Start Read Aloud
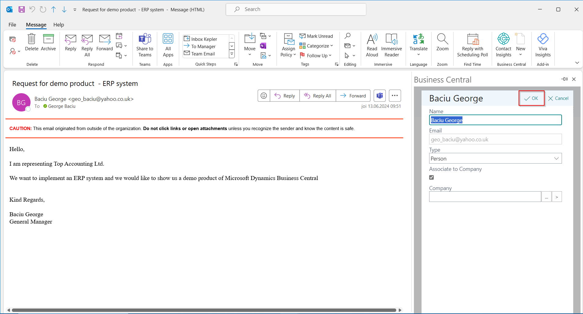The image size is (583, 314). (372, 45)
